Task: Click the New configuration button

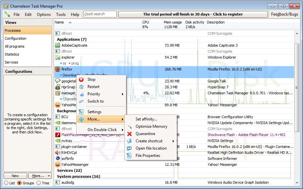Action: point(15,176)
